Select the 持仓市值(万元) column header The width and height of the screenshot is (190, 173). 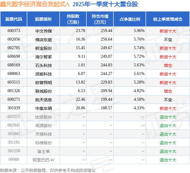[x=100, y=19]
